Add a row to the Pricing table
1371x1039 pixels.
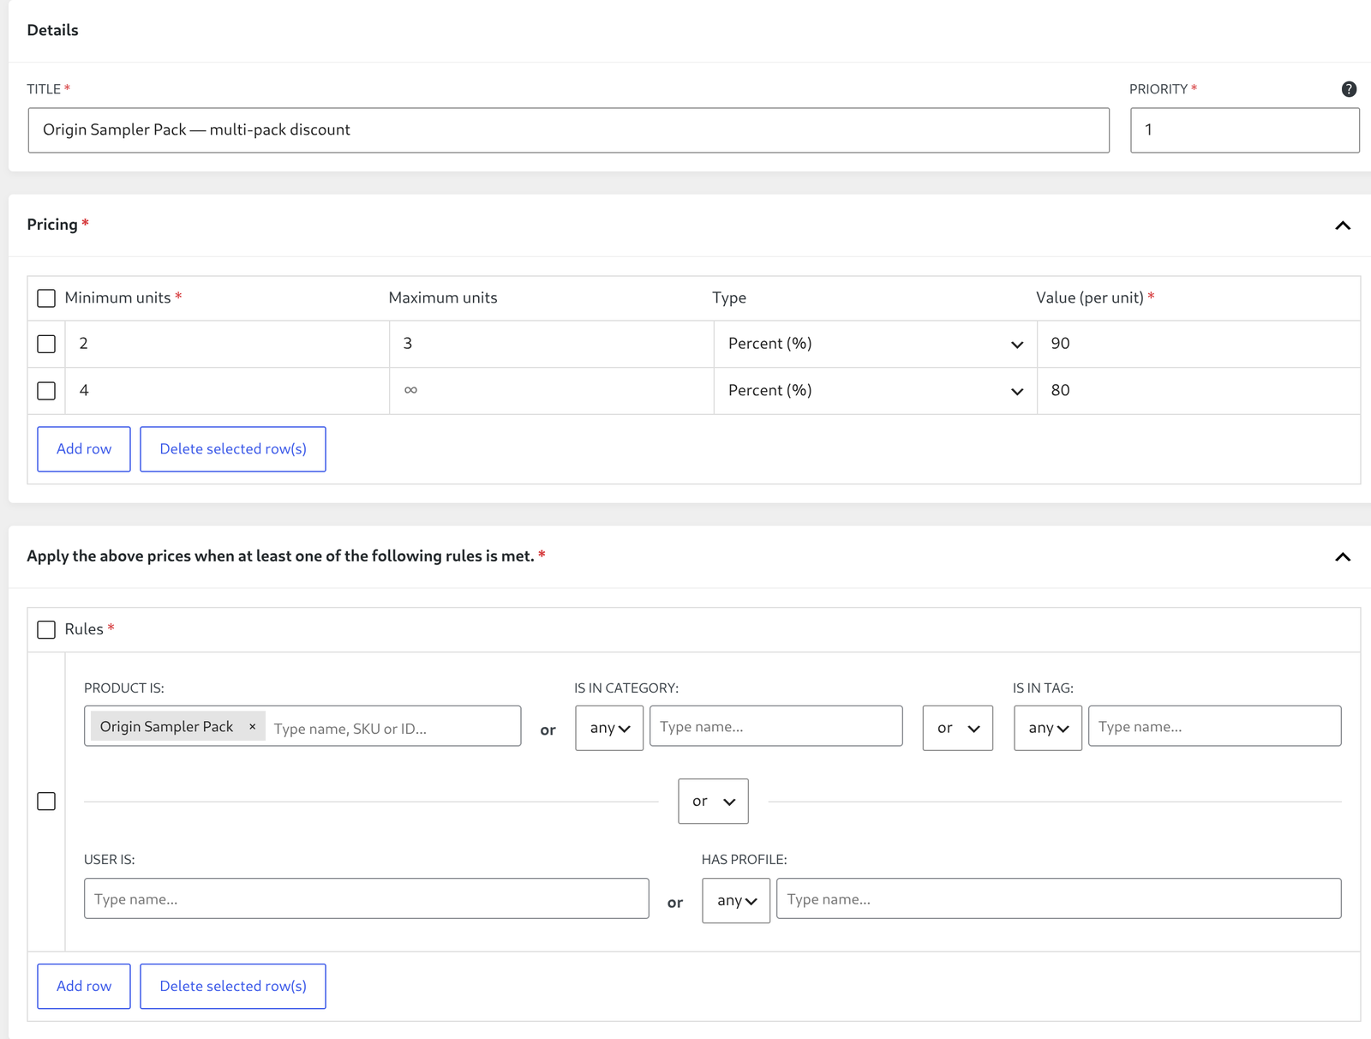[x=84, y=449]
